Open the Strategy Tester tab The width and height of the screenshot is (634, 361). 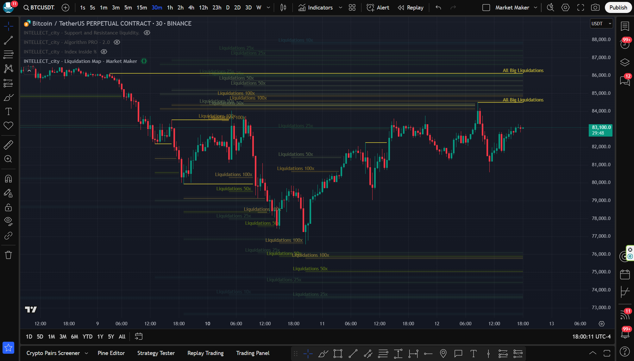(156, 353)
